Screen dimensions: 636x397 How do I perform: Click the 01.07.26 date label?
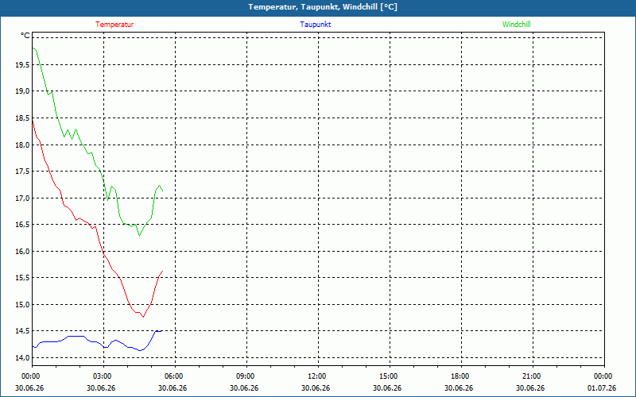pos(602,387)
